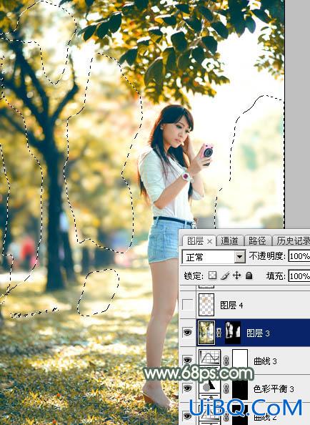Select the 图层 3 image thumbnail
This screenshot has height=425, width=310.
206,333
